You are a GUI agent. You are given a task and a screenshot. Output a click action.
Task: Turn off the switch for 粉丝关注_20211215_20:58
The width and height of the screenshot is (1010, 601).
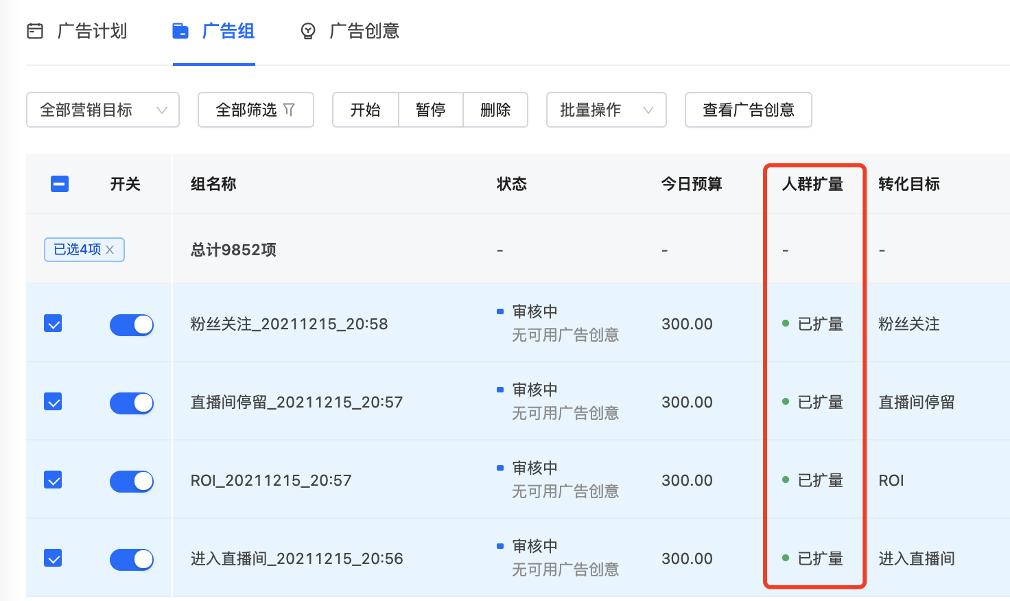132,325
